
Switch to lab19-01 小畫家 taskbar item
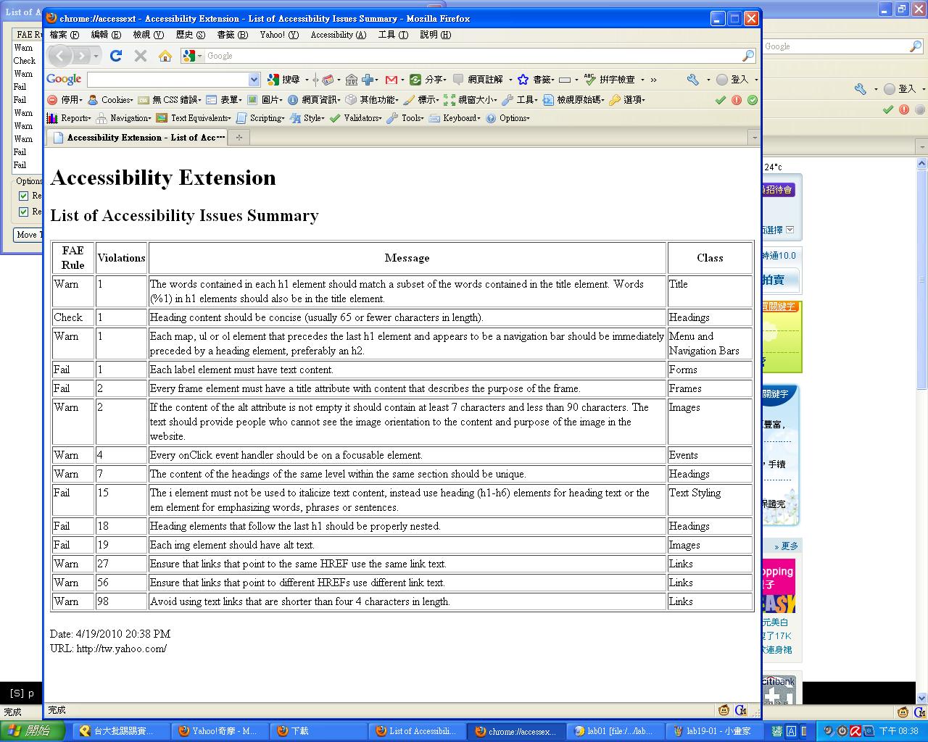click(713, 731)
